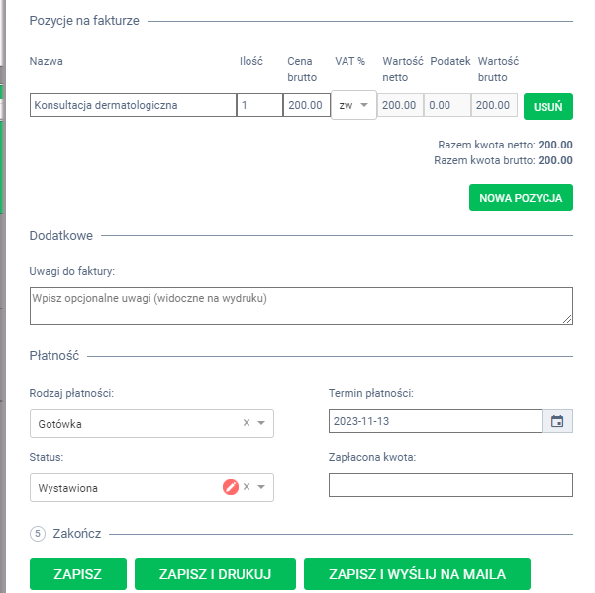Focus the Termin płatności date field
The width and height of the screenshot is (595, 593).
coord(435,422)
